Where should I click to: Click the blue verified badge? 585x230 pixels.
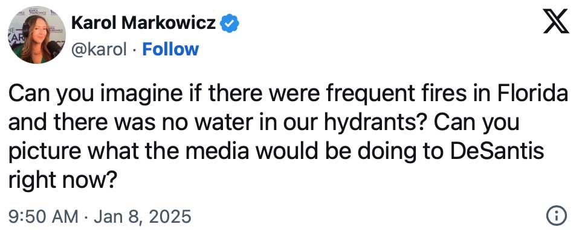coord(230,23)
